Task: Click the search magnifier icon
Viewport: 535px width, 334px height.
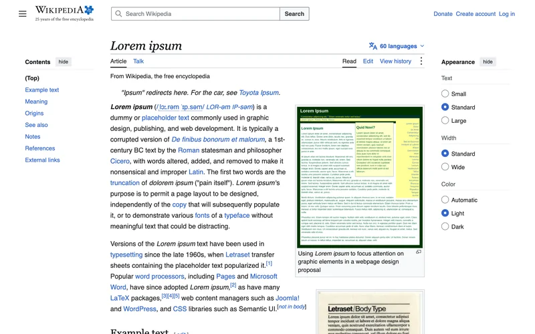Action: coord(118,13)
